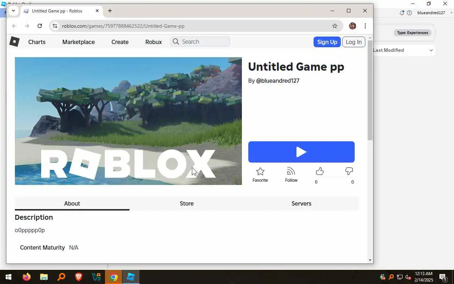Start the game with the Play button
The image size is (454, 284).
tap(301, 152)
